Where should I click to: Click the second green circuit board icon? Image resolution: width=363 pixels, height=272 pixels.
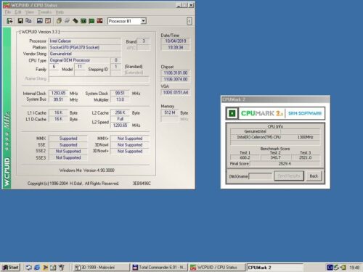(x=91, y=21)
